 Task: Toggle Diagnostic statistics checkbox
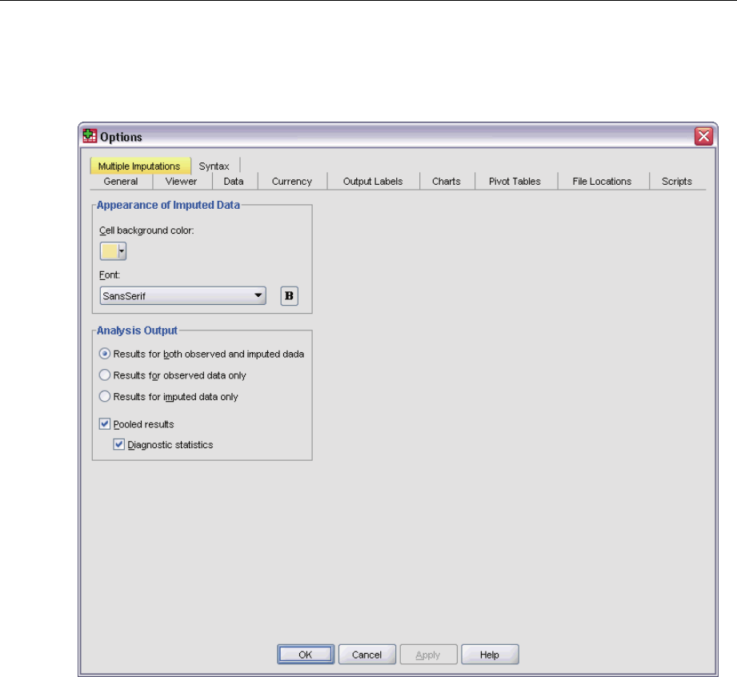click(x=119, y=444)
